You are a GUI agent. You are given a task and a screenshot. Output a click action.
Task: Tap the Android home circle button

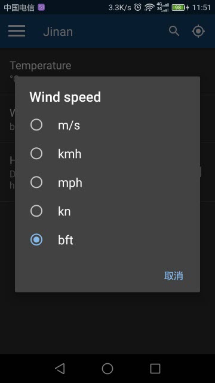click(x=107, y=369)
